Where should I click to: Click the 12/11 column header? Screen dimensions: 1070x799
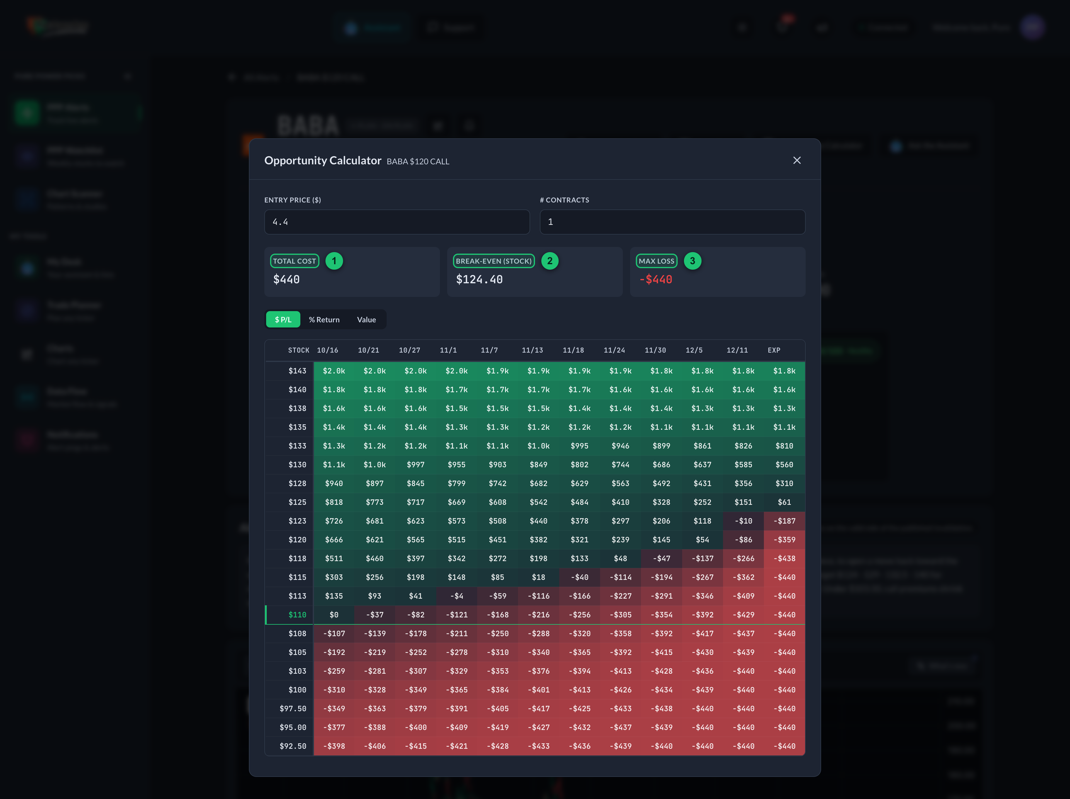point(737,350)
